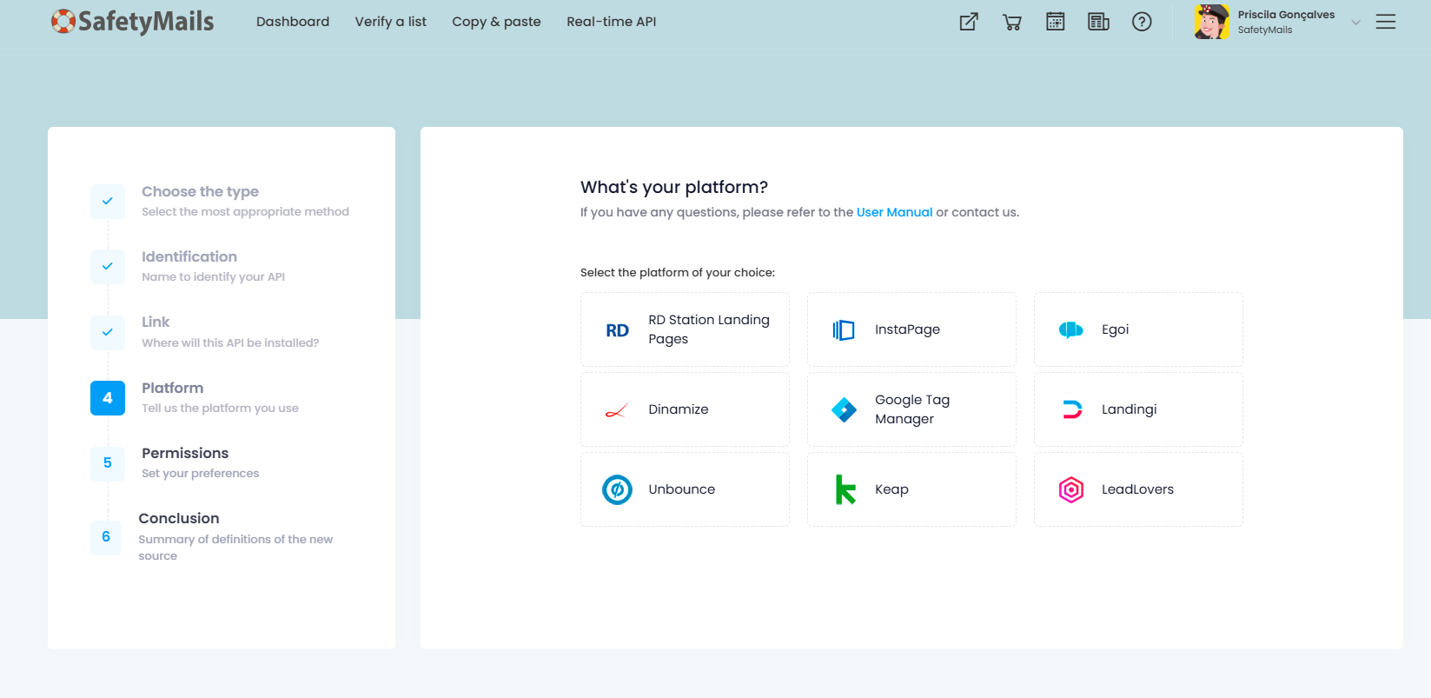Jump to the Permissions step title
Screen dimensions: 1431x698
tap(185, 453)
